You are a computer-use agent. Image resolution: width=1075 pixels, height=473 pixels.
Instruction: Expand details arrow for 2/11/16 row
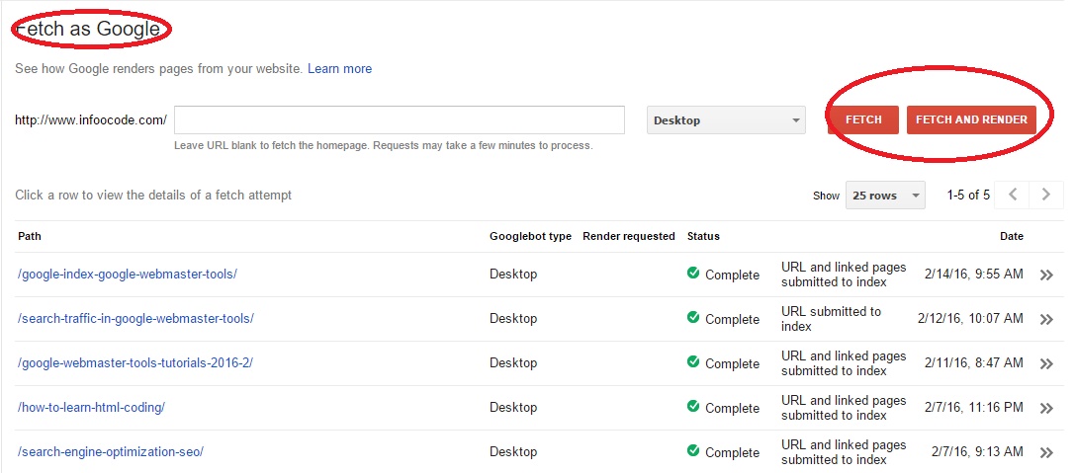(x=1046, y=364)
